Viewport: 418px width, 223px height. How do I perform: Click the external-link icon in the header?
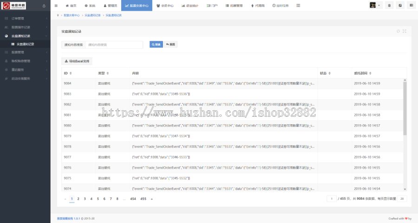pyautogui.click(x=400, y=5)
